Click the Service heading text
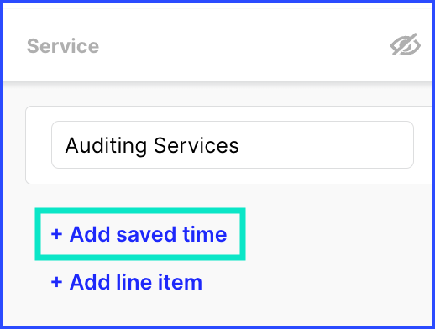 [63, 46]
